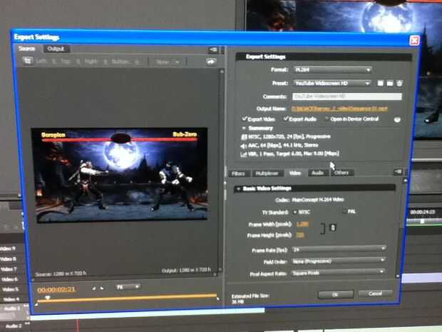Switch to the Output tab
Screen dimensions: 442x332
pos(56,49)
